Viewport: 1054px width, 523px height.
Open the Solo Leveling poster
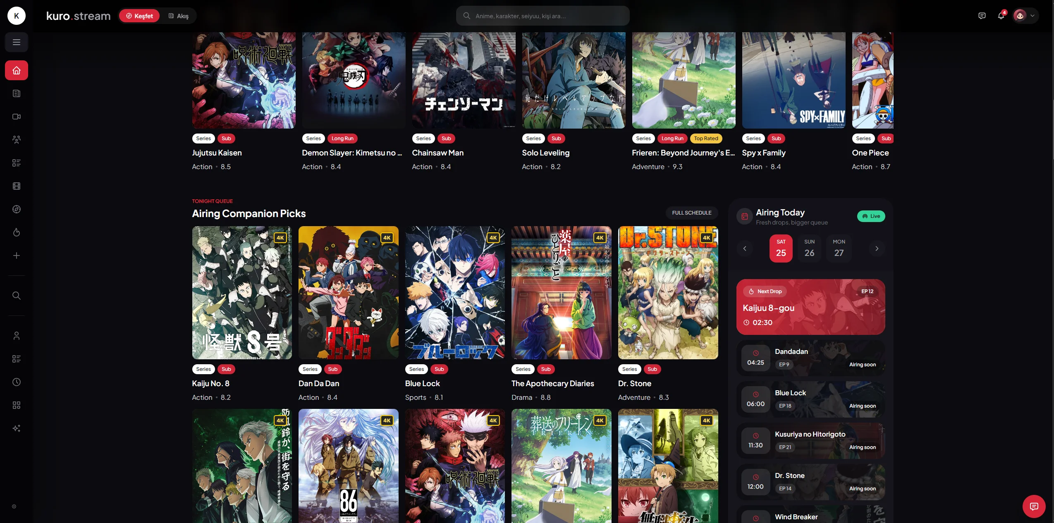[574, 81]
